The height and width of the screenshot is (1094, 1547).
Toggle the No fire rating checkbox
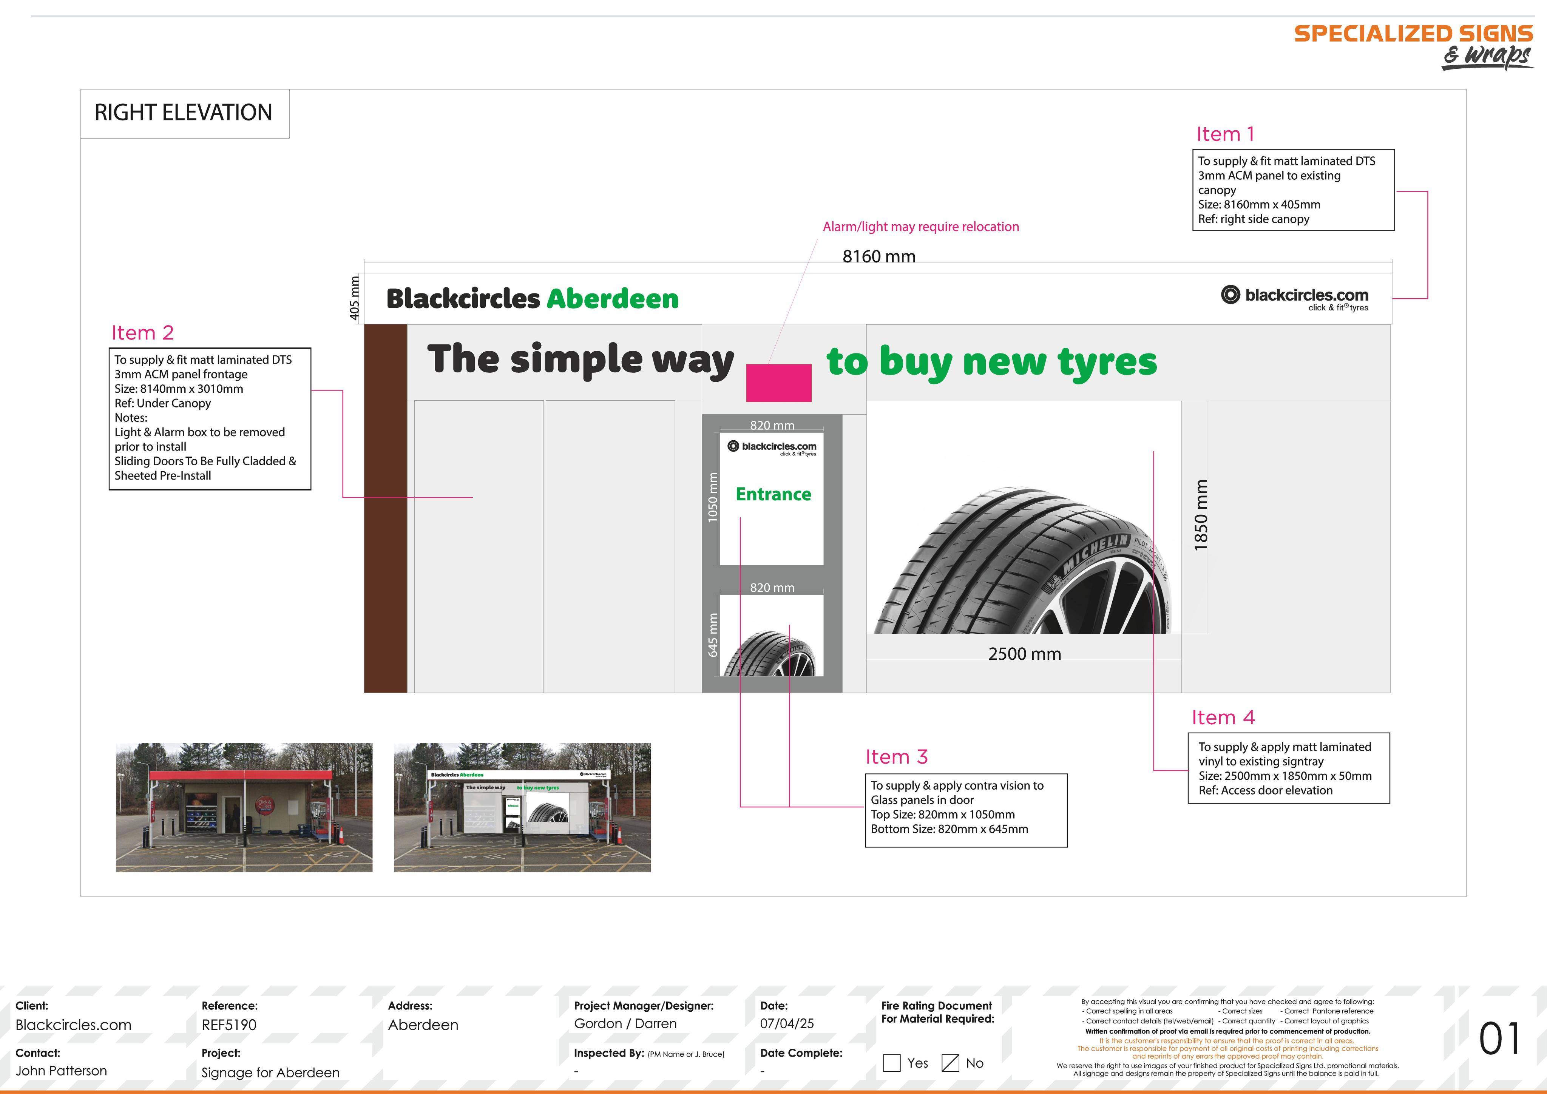pyautogui.click(x=950, y=1062)
